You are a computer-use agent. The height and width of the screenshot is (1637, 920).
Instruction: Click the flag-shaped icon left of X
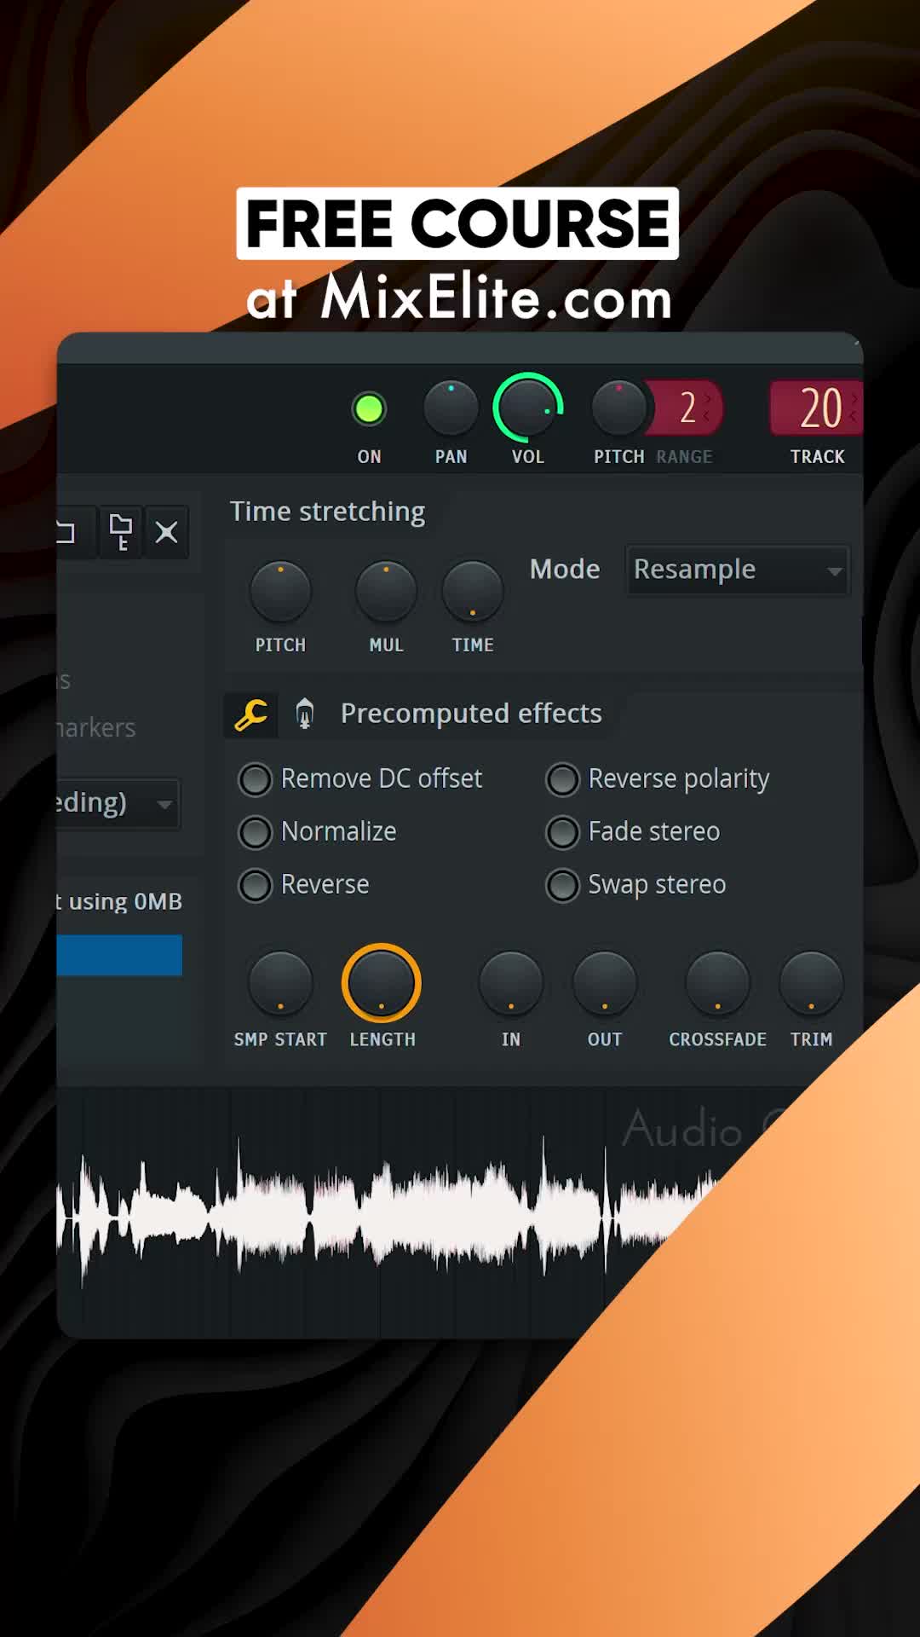click(x=121, y=532)
